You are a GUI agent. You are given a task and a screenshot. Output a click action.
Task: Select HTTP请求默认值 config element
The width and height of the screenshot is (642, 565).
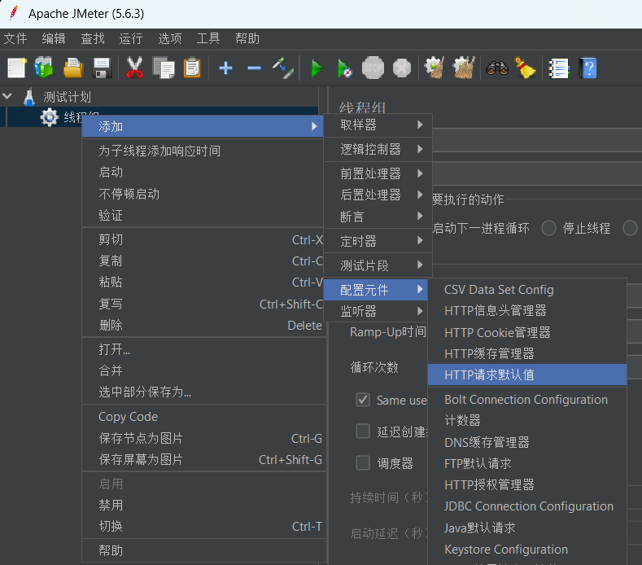[x=527, y=374]
